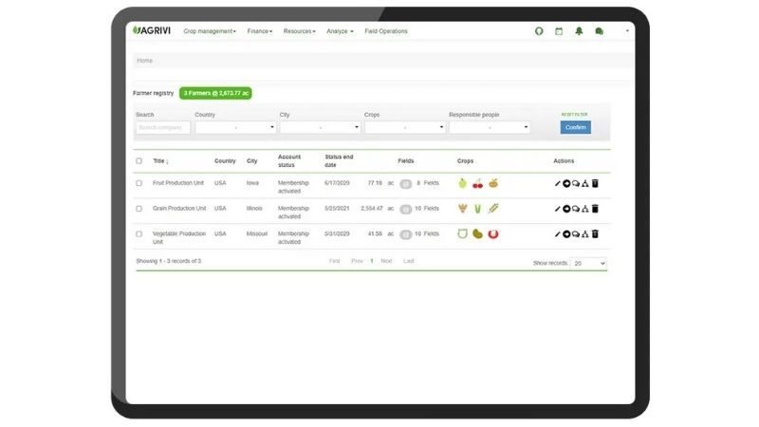Image resolution: width=759 pixels, height=427 pixels.
Task: Open comments for Vegetable Production Unit
Action: (575, 234)
